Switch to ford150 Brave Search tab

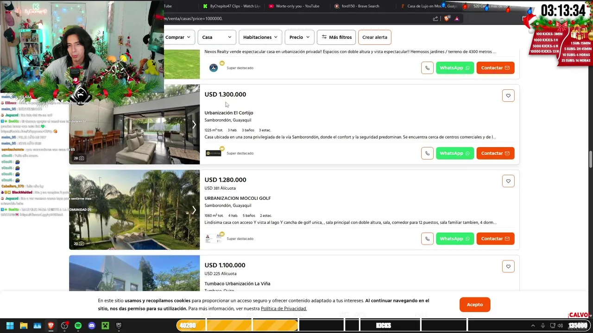tap(362, 6)
